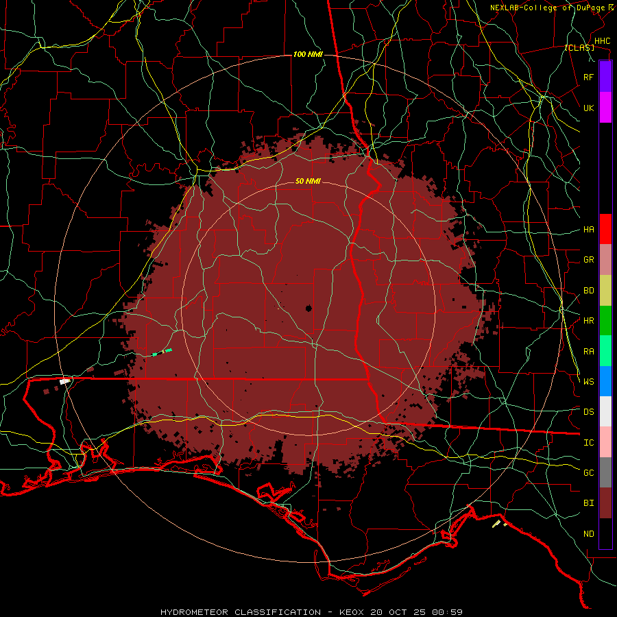Click the ND black legend swatch
Image resolution: width=617 pixels, height=617 pixels.
pos(605,533)
